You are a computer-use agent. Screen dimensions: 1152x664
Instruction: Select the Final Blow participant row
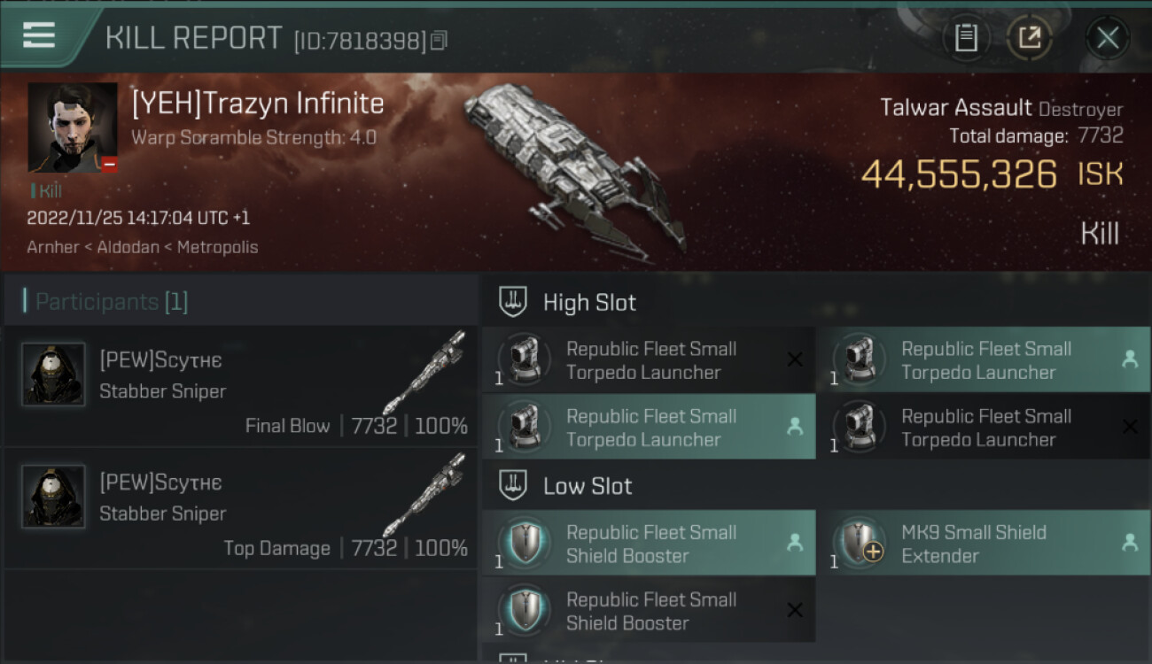(241, 386)
